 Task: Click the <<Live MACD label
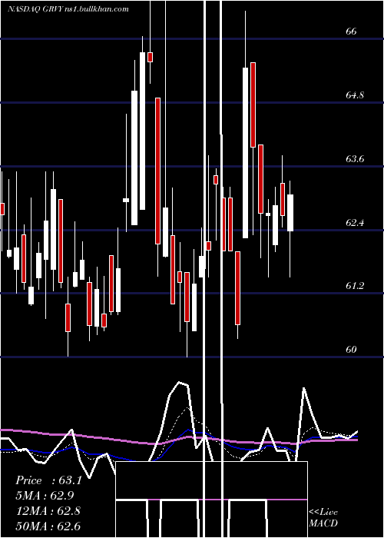tap(323, 518)
